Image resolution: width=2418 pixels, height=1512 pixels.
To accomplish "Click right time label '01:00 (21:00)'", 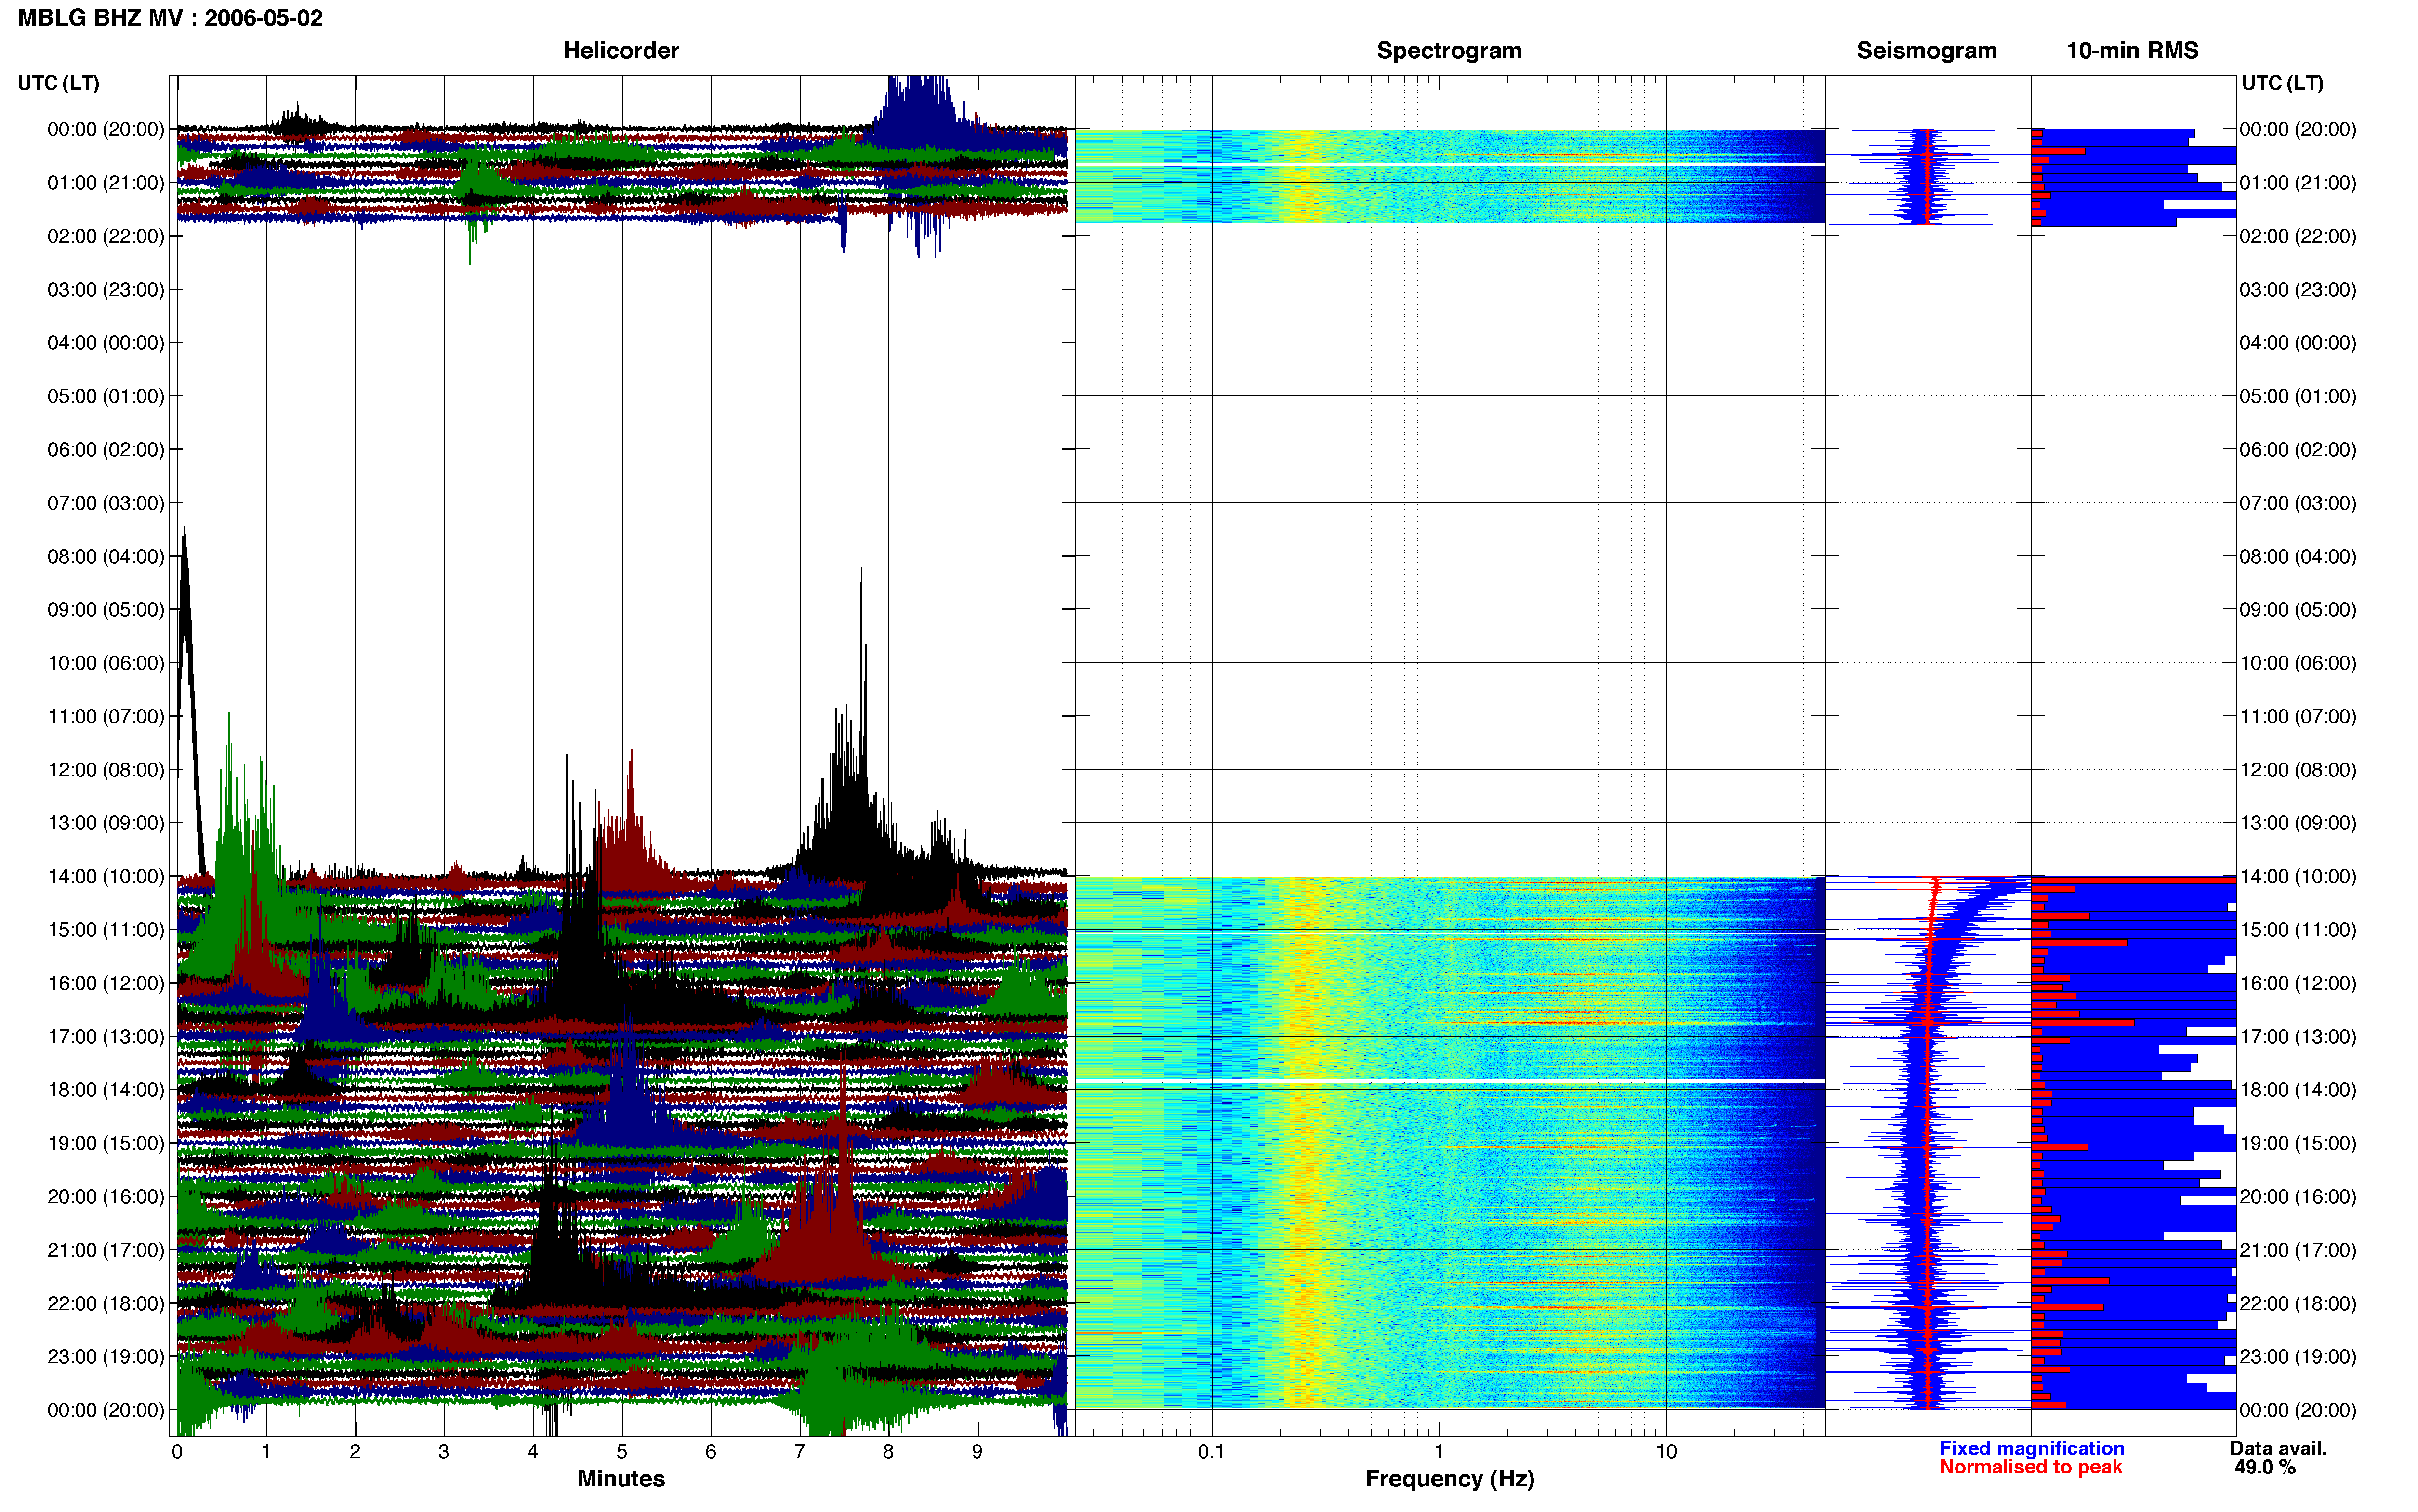I will 2298,183.
